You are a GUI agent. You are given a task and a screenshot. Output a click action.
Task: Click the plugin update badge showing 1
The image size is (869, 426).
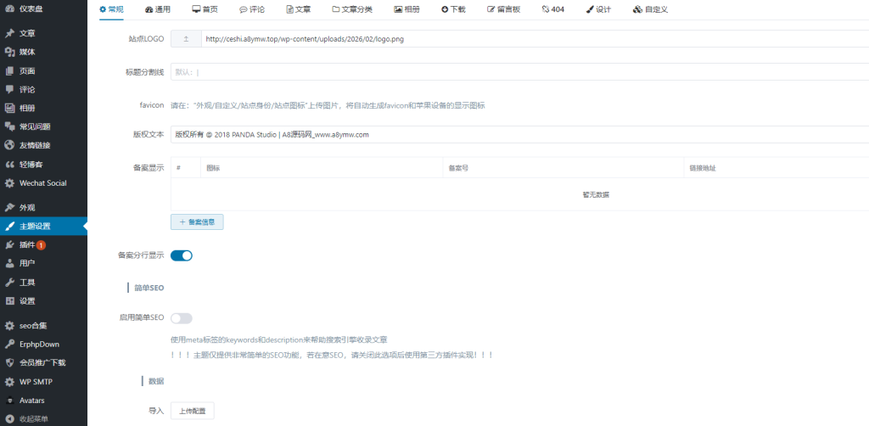click(x=41, y=245)
